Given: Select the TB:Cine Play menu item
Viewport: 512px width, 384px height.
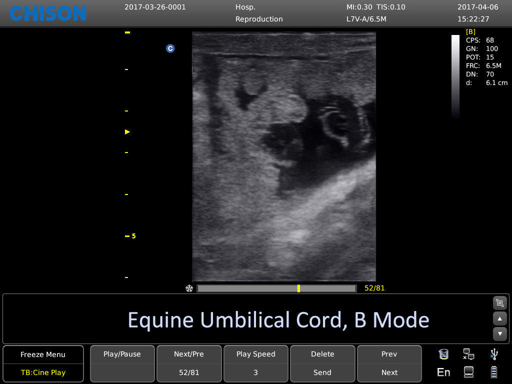Looking at the screenshot, I should [42, 372].
